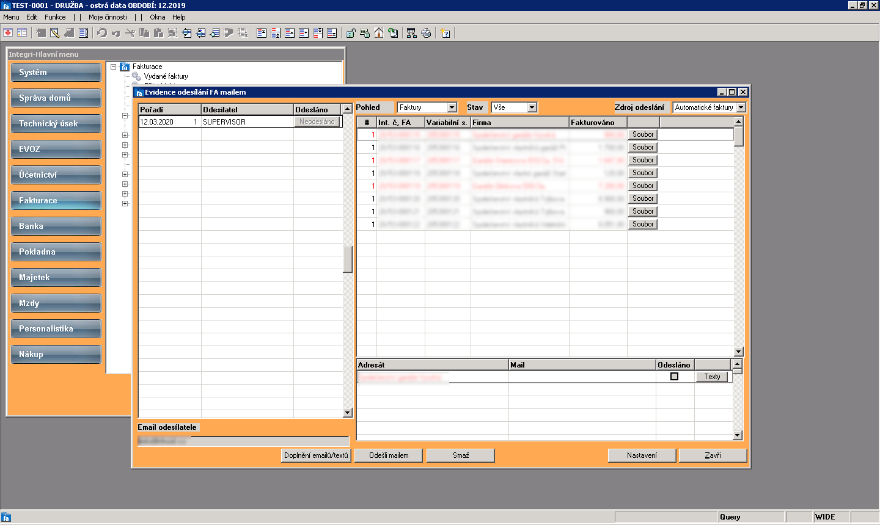
Task: Open the Help menu
Action: point(179,17)
